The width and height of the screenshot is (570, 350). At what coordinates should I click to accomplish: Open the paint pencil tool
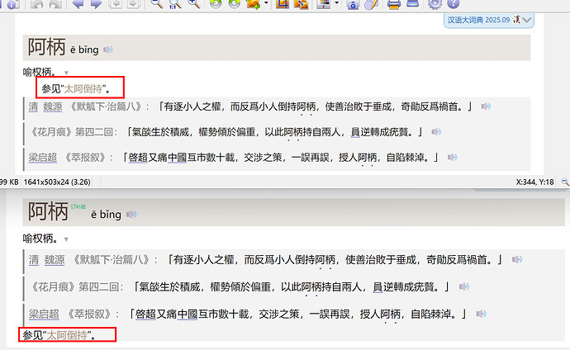point(371,4)
